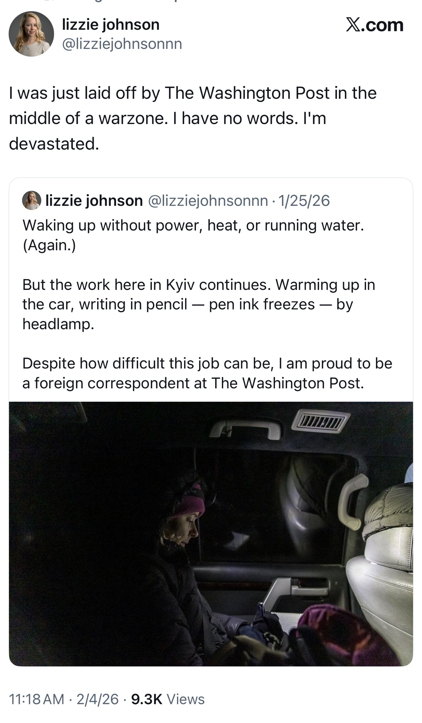422x723 pixels.
Task: Click the "I was just laid off" tweet text
Action: [x=192, y=118]
